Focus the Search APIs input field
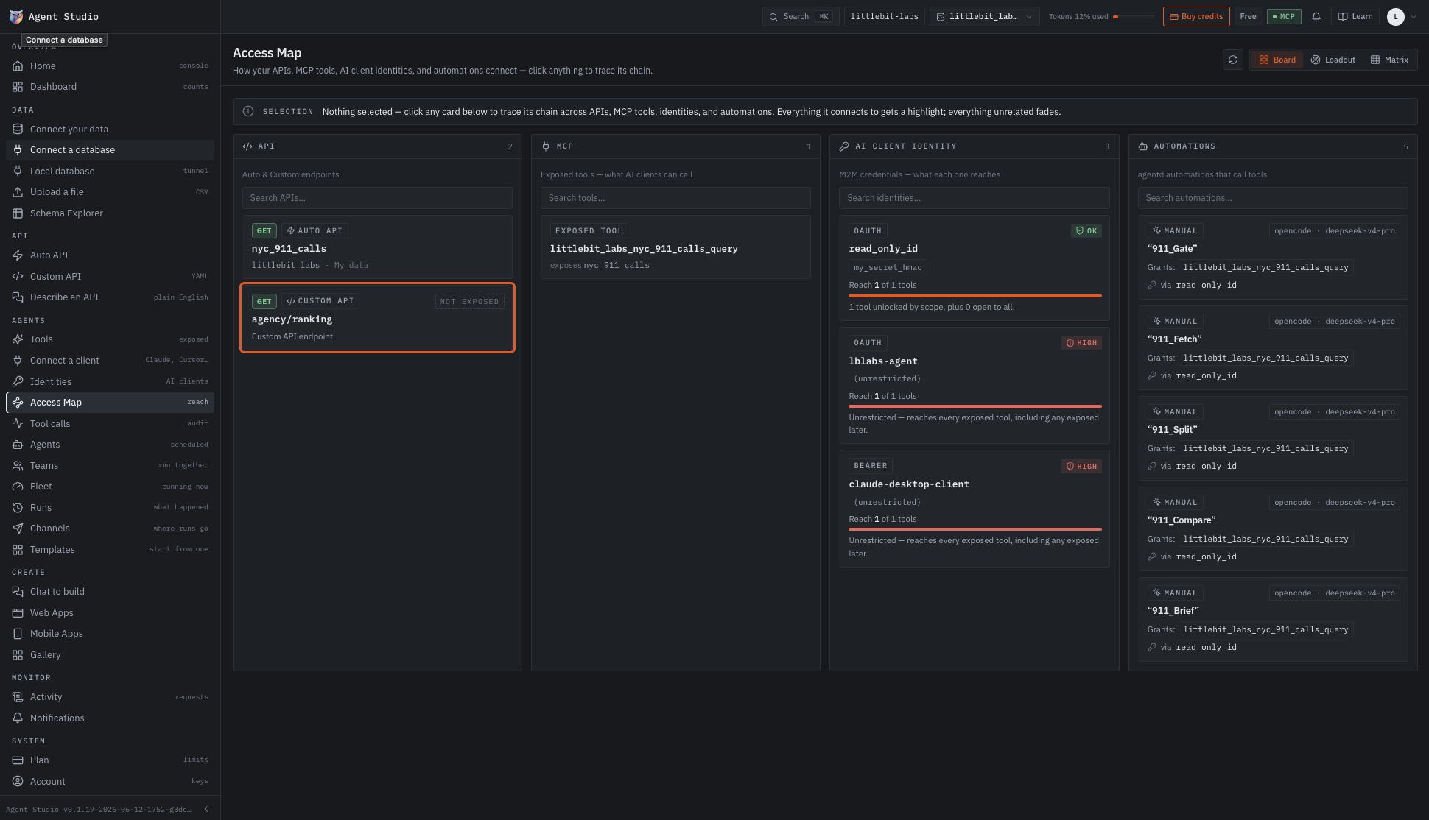The width and height of the screenshot is (1429, 820). point(377,198)
